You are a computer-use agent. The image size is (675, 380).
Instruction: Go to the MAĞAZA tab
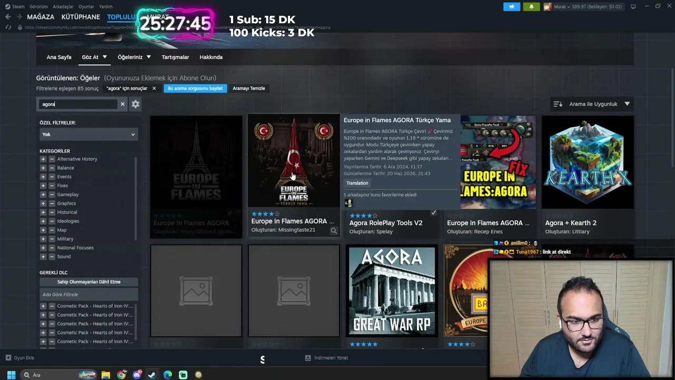tap(41, 17)
